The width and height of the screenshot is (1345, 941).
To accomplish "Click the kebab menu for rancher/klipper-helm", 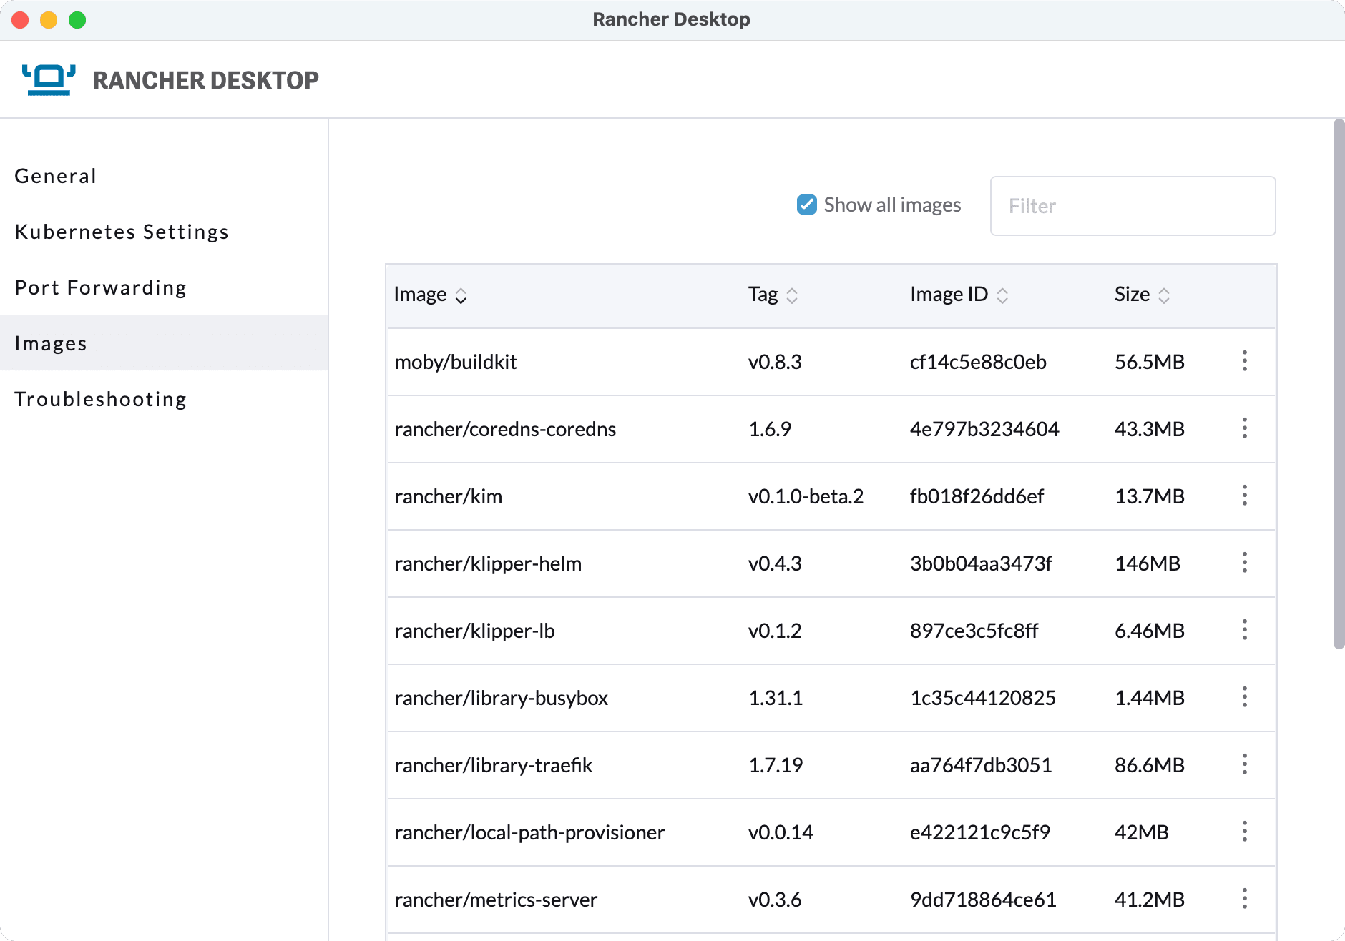I will click(x=1245, y=563).
